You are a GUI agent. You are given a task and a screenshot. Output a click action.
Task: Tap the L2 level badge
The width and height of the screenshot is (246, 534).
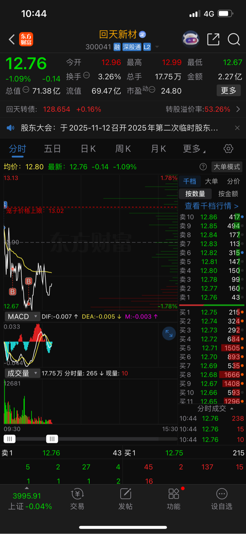pyautogui.click(x=147, y=47)
